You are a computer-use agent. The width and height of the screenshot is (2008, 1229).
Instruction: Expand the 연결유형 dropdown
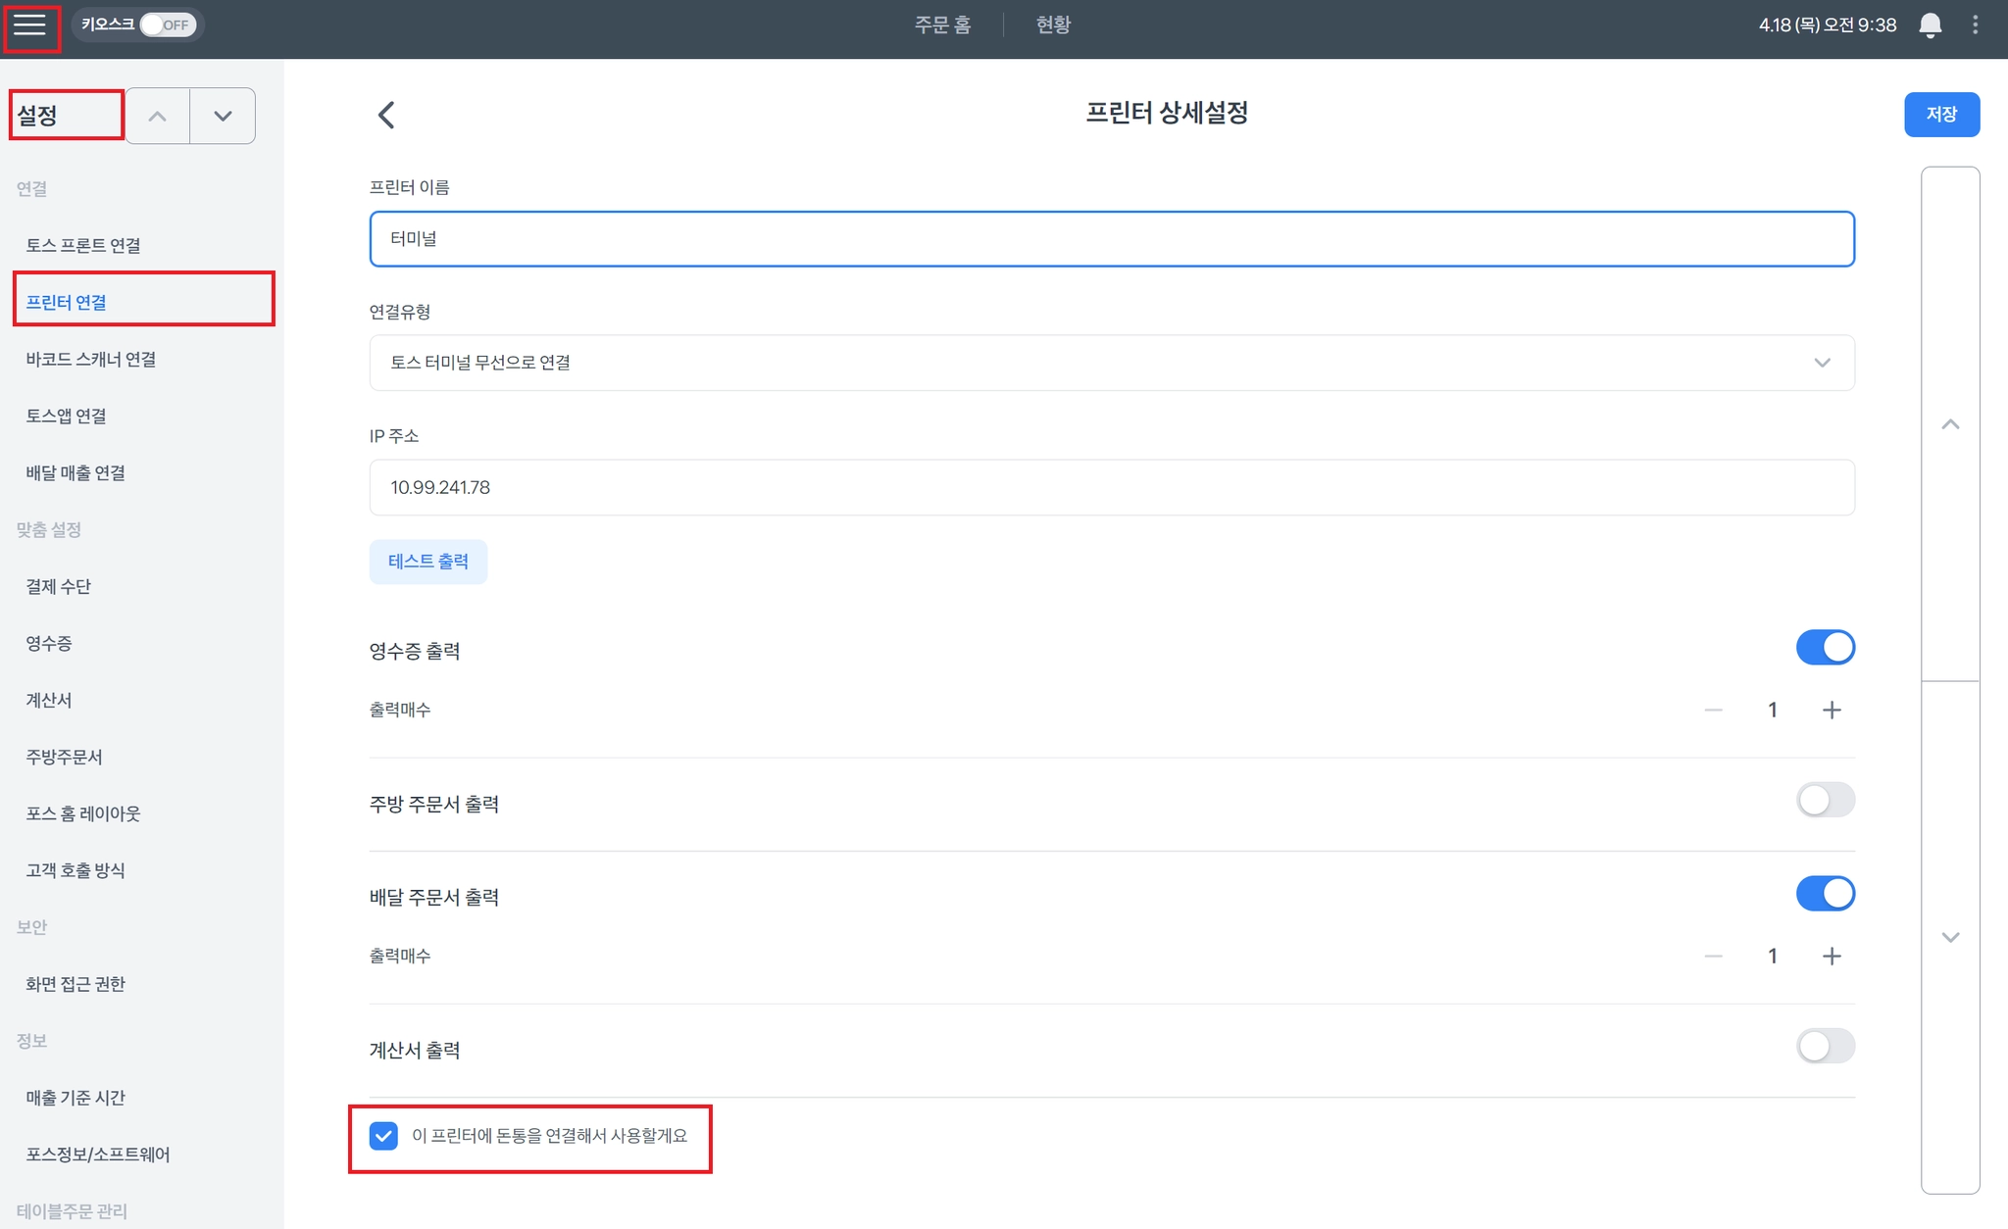coord(1111,363)
